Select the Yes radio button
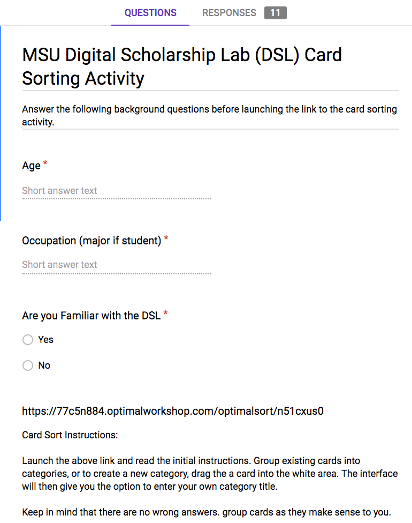This screenshot has width=412, height=523. (x=28, y=340)
